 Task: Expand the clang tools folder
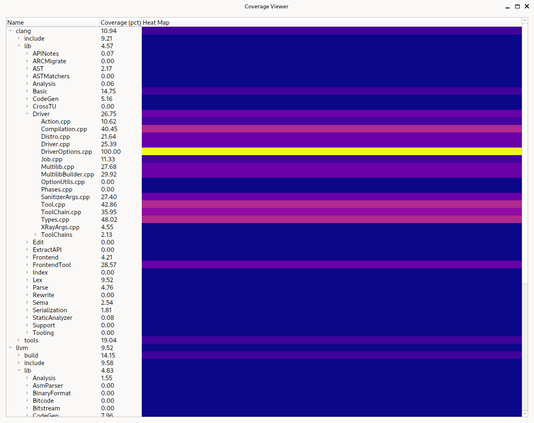[19, 340]
